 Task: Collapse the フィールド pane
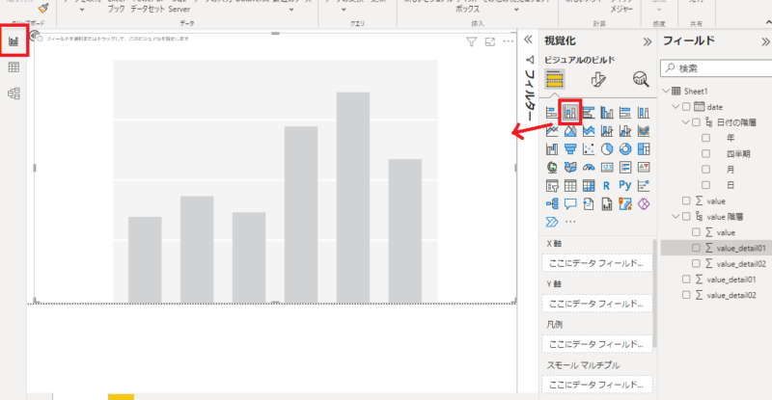click(x=765, y=41)
